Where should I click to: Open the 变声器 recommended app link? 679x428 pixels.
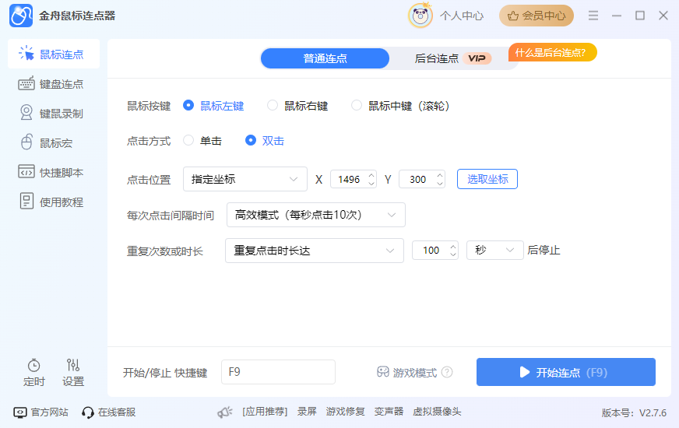coord(389,412)
